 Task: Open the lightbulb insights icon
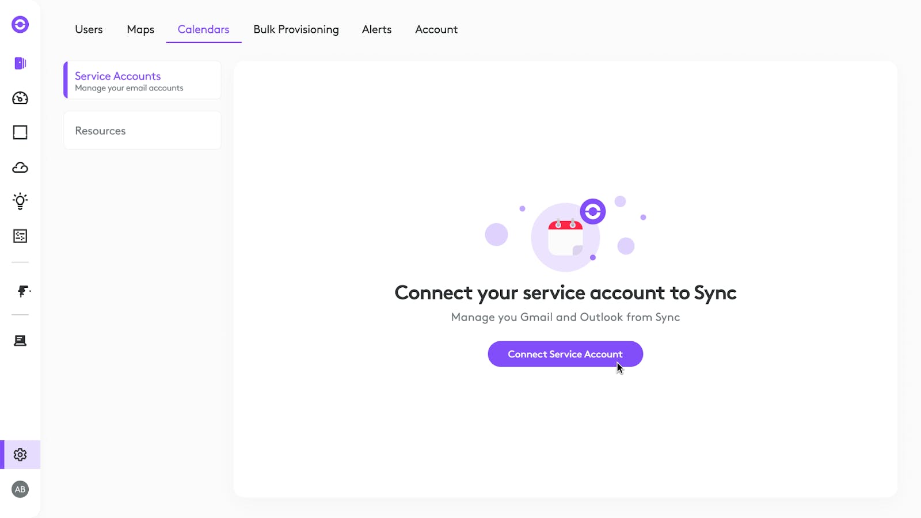20,201
